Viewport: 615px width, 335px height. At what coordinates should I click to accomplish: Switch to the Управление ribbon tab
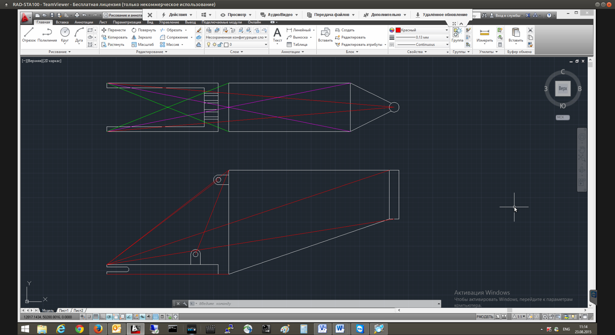click(169, 22)
